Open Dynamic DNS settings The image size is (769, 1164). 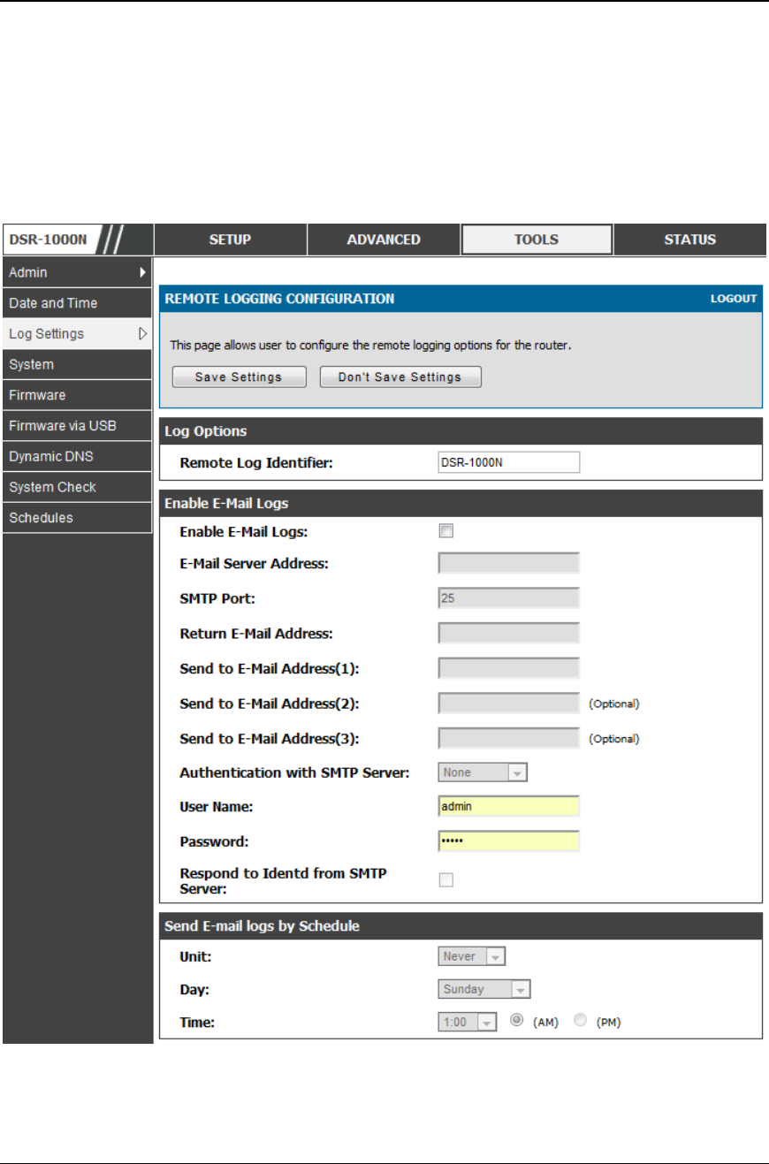point(77,456)
